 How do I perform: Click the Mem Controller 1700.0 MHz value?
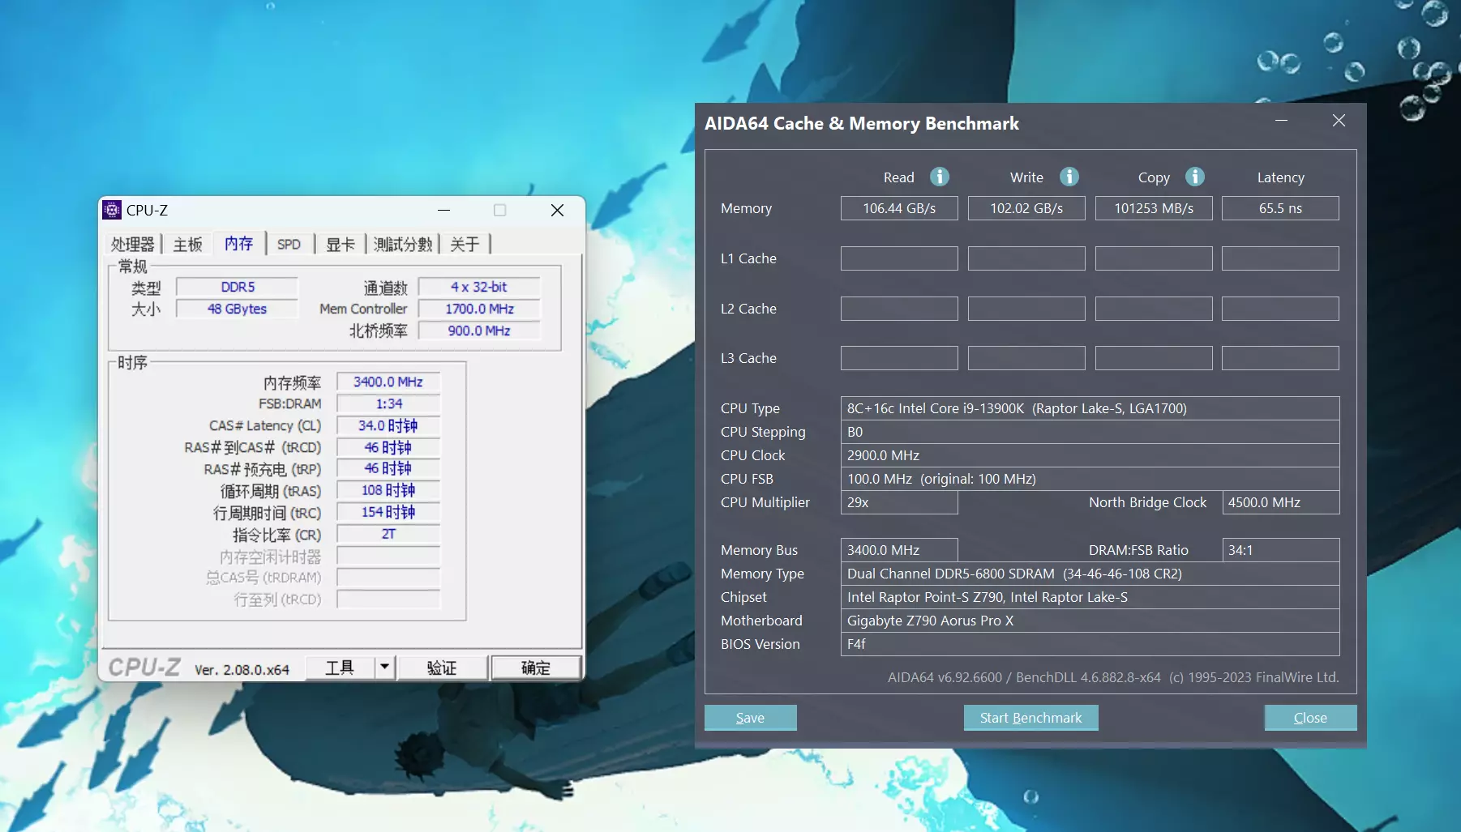coord(479,309)
